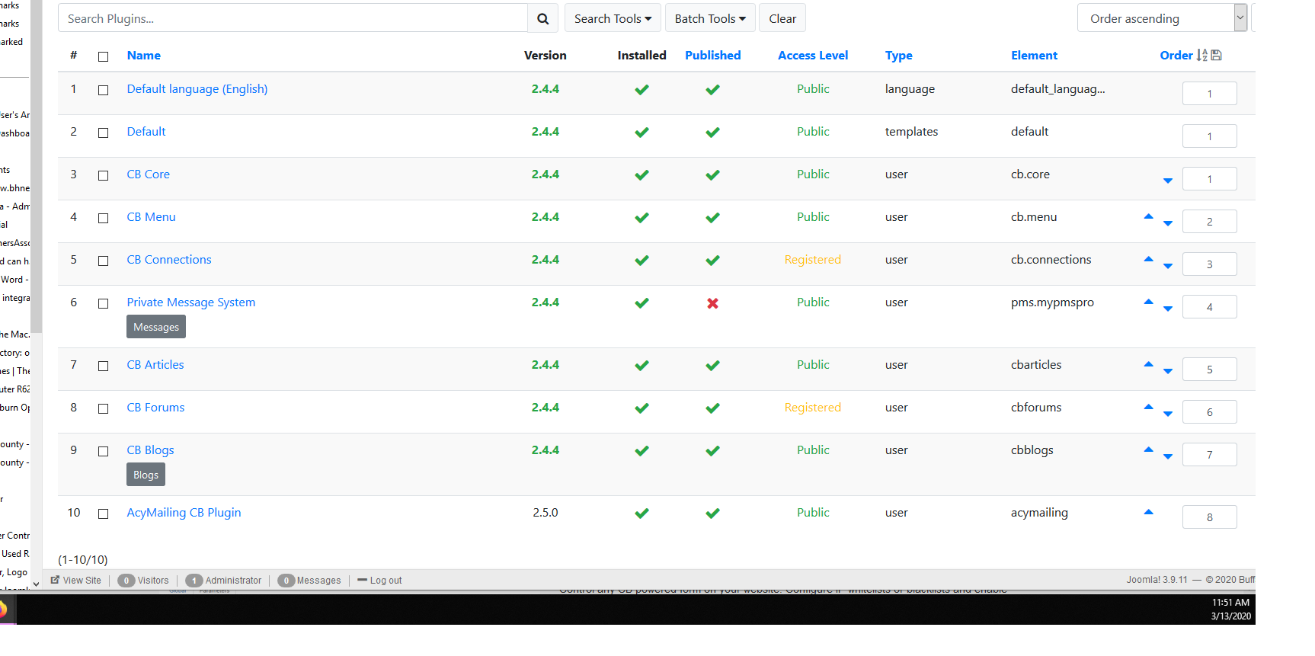1315x656 pixels.
Task: Select checkbox for CB Core
Action: [x=104, y=175]
